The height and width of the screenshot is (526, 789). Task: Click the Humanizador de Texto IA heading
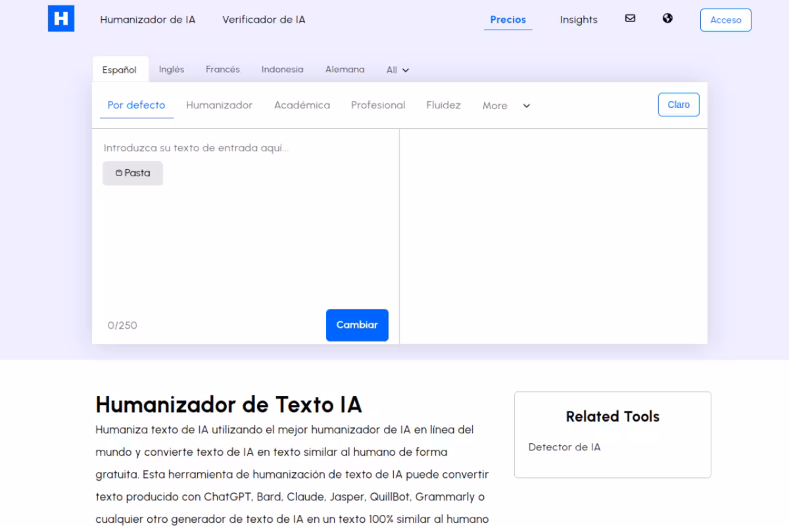pos(229,404)
